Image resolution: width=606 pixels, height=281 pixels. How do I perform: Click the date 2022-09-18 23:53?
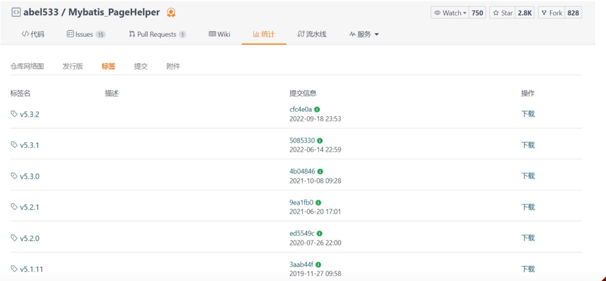tap(315, 119)
